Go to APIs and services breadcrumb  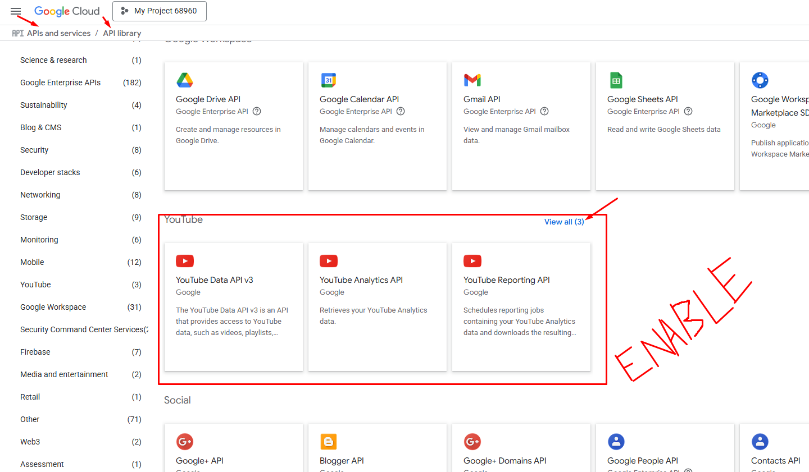pos(58,33)
